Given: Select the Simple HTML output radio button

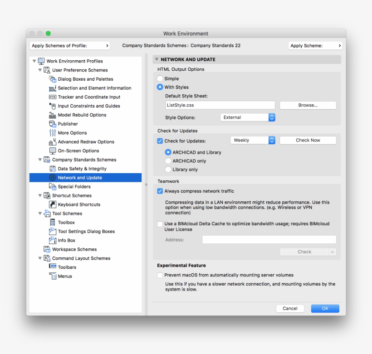Looking at the screenshot, I should coord(160,78).
